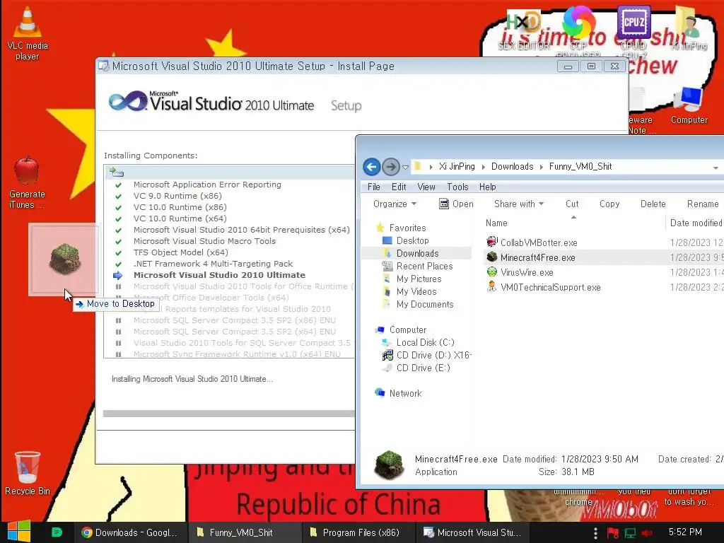
Task: Open the Help menu in Explorer
Action: pos(487,187)
